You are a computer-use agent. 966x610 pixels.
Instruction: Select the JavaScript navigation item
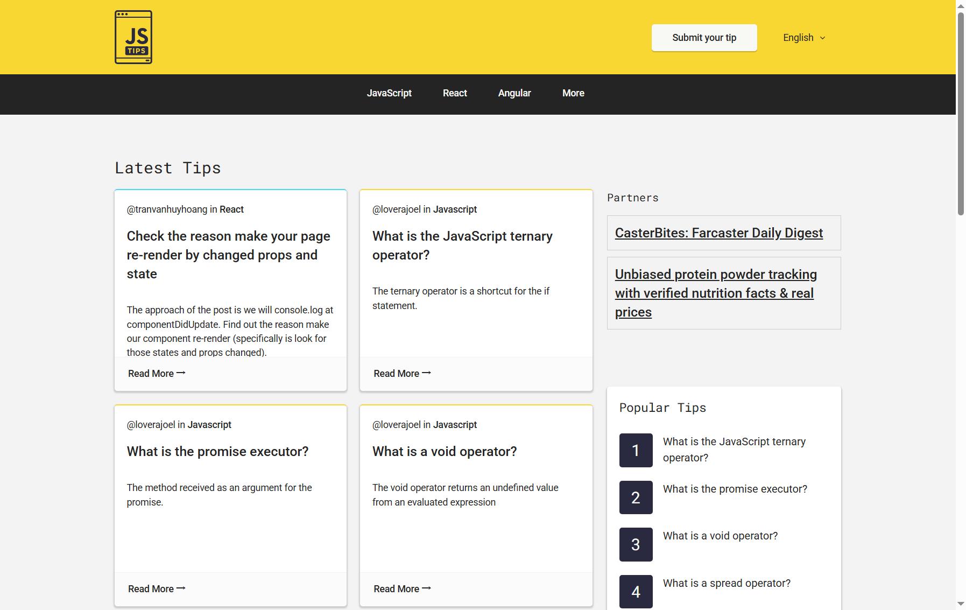389,93
